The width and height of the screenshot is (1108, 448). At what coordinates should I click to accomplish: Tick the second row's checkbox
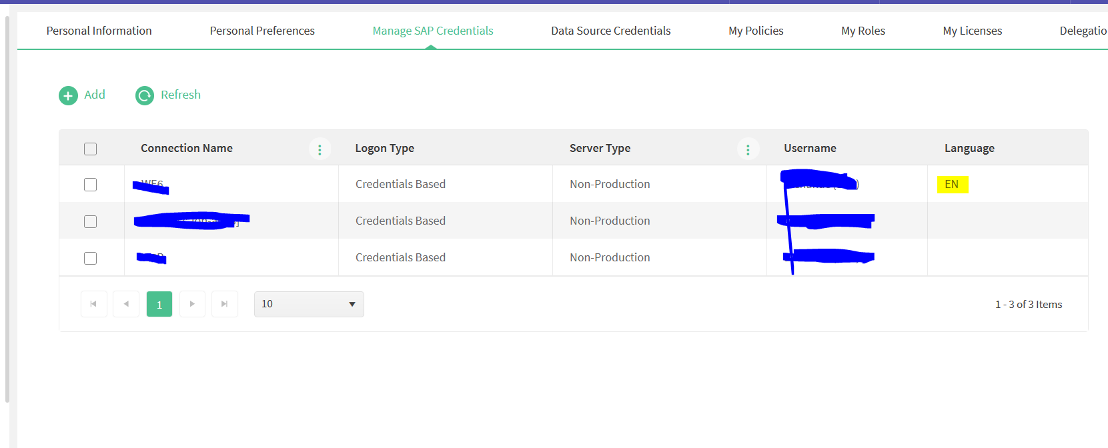[91, 221]
